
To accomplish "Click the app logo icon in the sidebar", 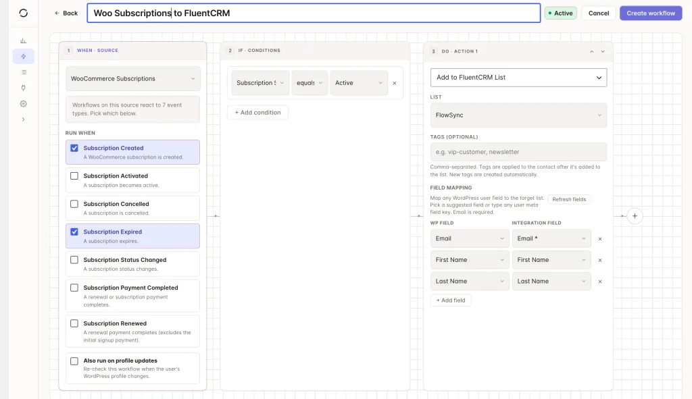I will coord(24,14).
